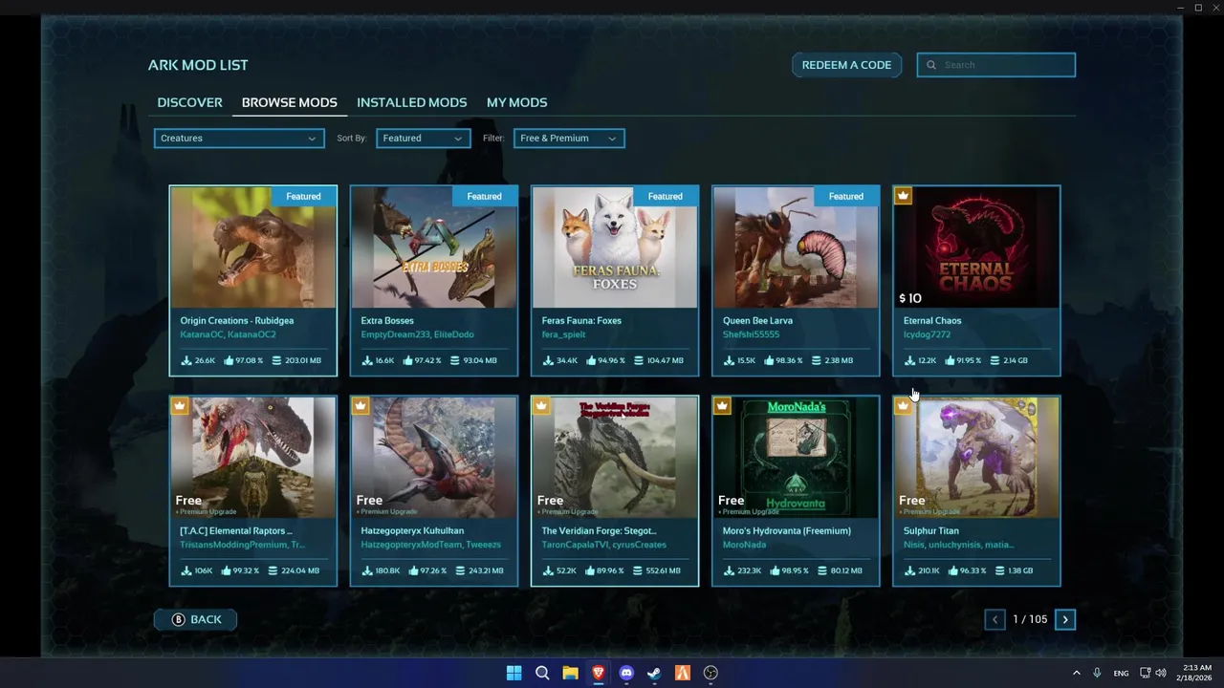Screen dimensions: 1224x688
Task: Open the Extra Bosses mod thumbnail
Action: point(434,247)
